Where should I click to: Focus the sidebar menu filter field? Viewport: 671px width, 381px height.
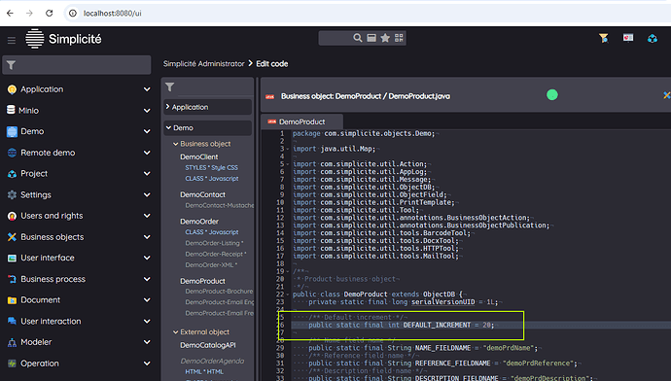[x=77, y=65]
